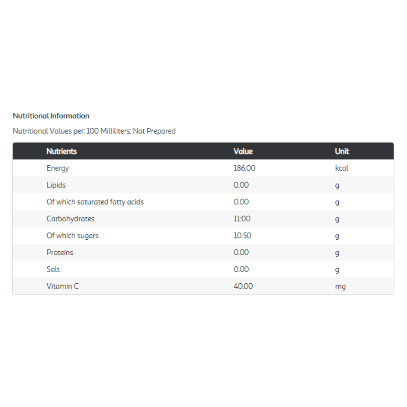Screen dimensions: 407x407
Task: Click the Vitamin C value 40.00
Action: coord(243,287)
